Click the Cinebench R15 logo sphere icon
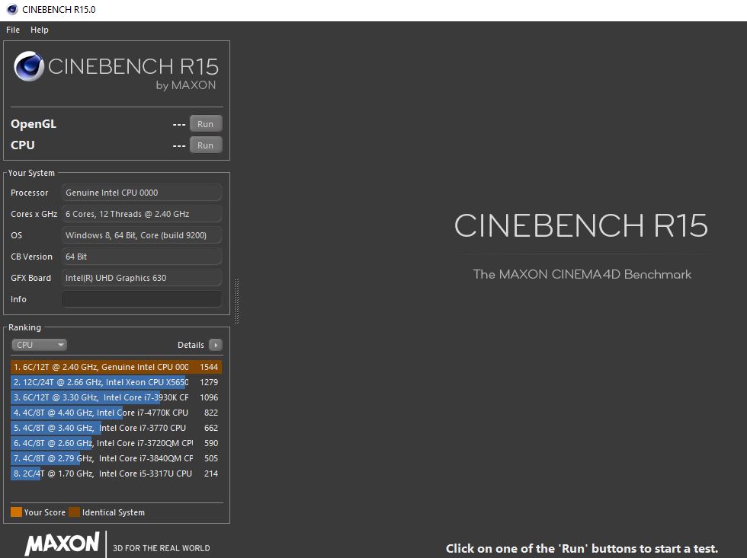Image resolution: width=747 pixels, height=558 pixels. pos(29,66)
